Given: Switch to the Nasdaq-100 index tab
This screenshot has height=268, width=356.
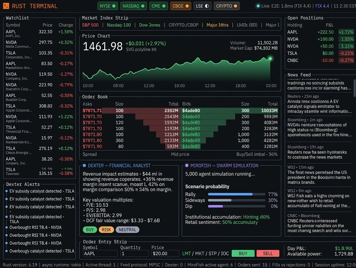Looking at the screenshot, I should point(118,25).
